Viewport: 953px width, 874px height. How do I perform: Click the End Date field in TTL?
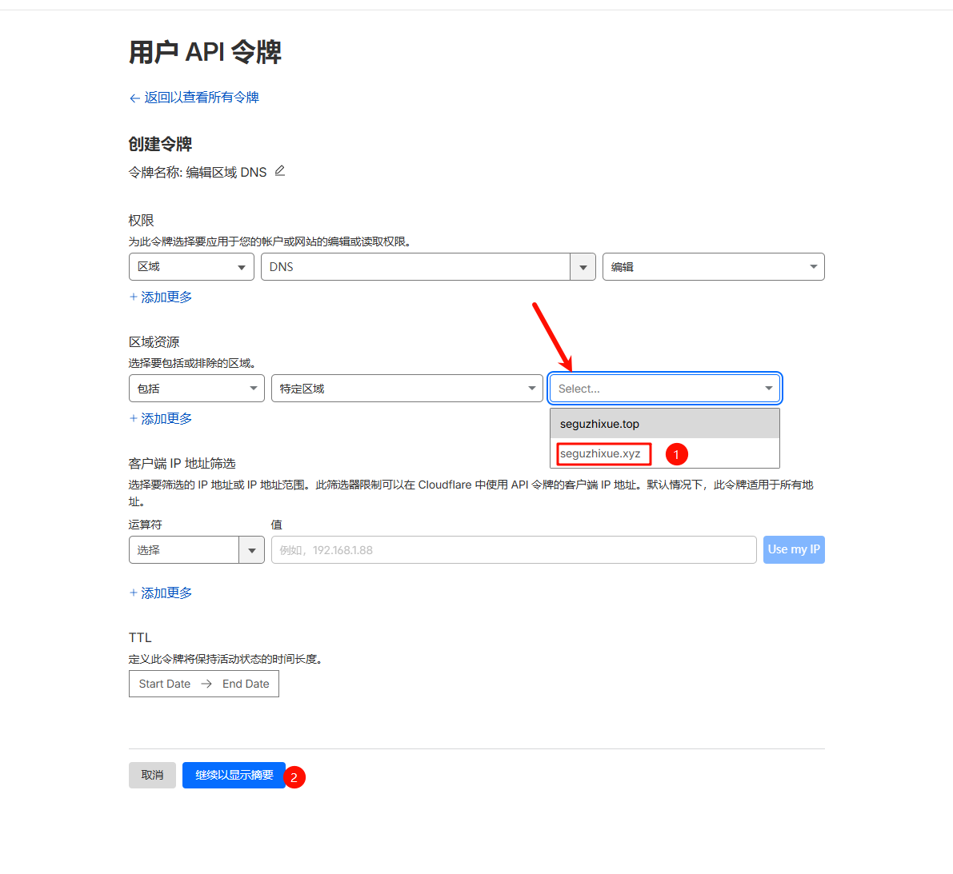coord(246,684)
